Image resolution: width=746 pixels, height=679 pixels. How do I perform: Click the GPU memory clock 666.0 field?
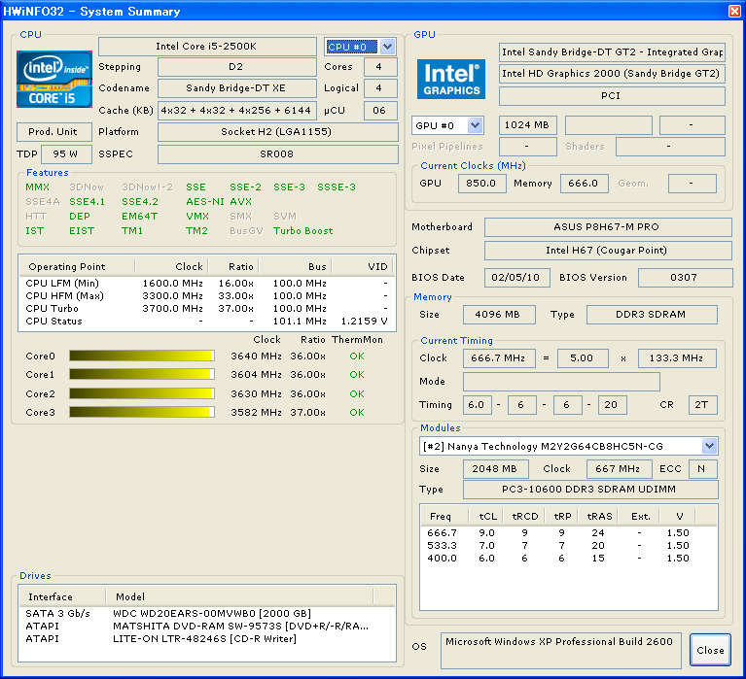pyautogui.click(x=584, y=184)
